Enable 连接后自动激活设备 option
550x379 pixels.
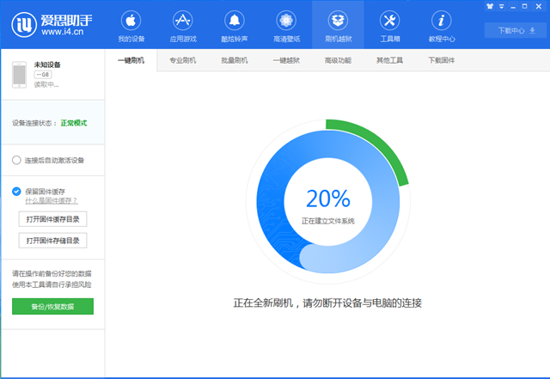[17, 160]
